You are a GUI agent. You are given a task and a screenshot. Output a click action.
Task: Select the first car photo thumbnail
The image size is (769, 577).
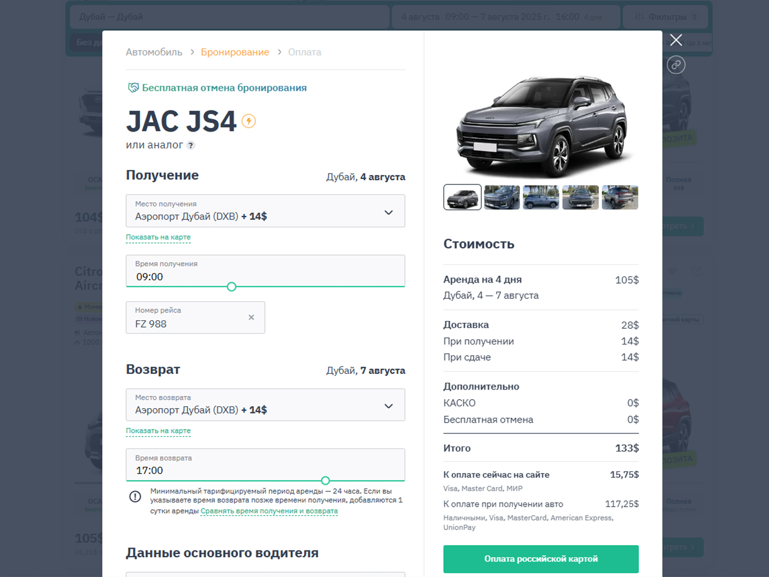tap(462, 197)
